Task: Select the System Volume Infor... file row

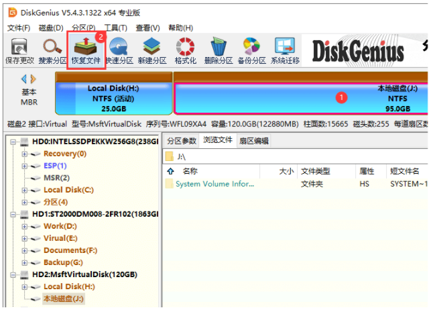Action: pyautogui.click(x=296, y=184)
